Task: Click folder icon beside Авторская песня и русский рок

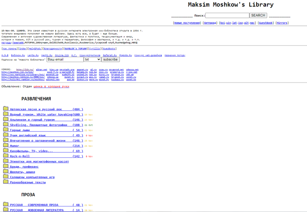Action: click(6, 109)
